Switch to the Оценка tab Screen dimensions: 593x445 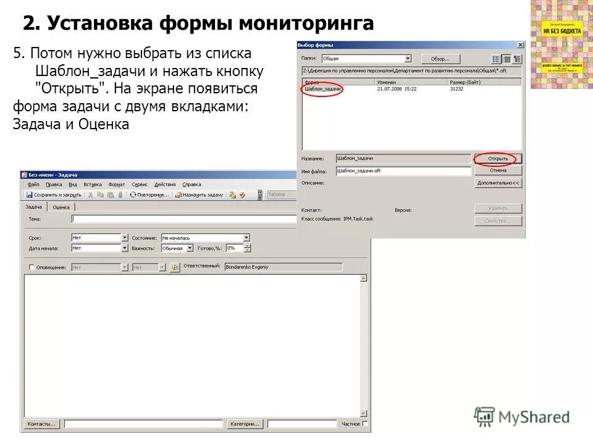pos(60,208)
